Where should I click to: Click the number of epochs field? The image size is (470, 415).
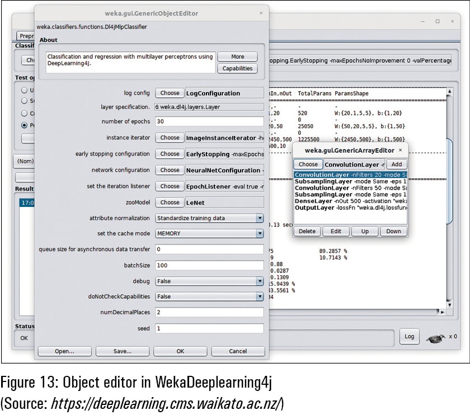208,122
